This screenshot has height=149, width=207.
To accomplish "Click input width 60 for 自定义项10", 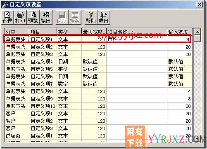I will click(179, 106).
